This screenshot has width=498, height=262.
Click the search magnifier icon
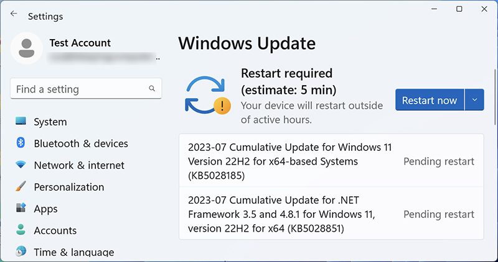[152, 89]
